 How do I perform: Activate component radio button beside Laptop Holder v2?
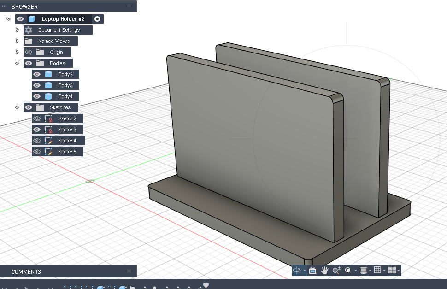click(x=97, y=19)
